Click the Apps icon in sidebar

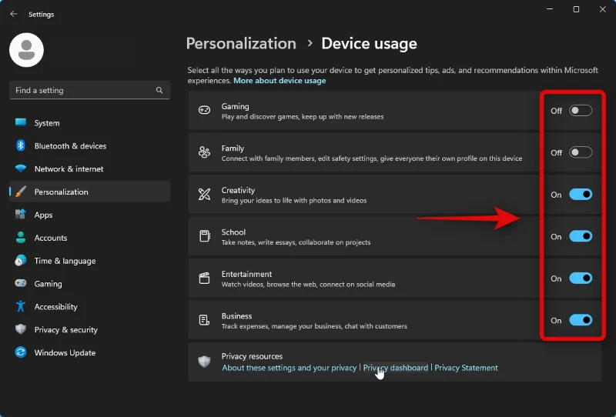click(21, 215)
